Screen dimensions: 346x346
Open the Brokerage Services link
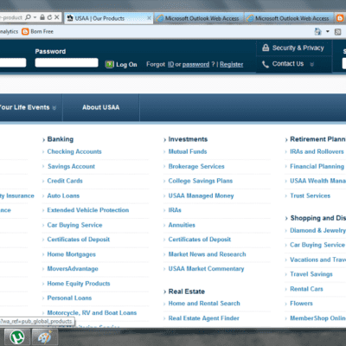click(196, 166)
